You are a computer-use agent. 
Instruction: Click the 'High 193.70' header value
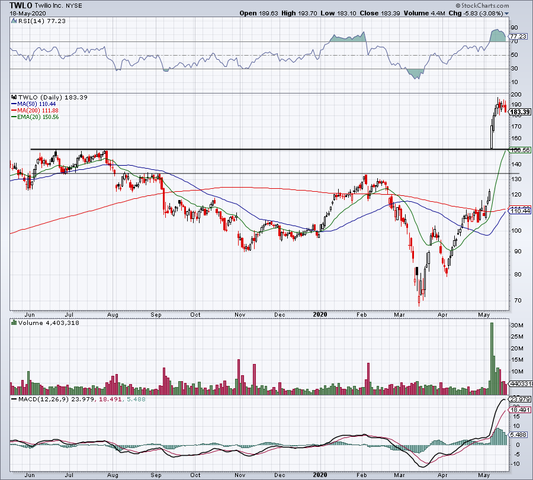(x=300, y=13)
